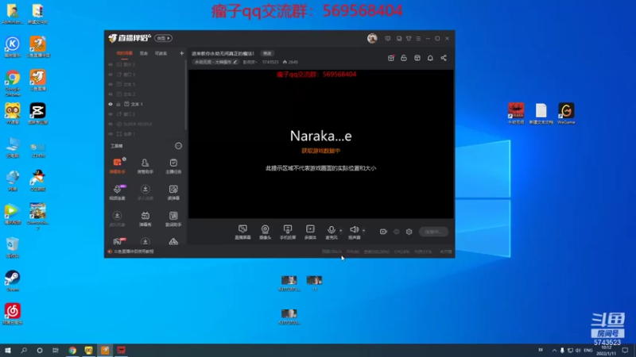Screen dimensions: 636x357
Task: Click the 连接中 start streaming button
Action: (433, 232)
